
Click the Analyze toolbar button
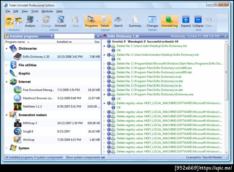coord(30,21)
